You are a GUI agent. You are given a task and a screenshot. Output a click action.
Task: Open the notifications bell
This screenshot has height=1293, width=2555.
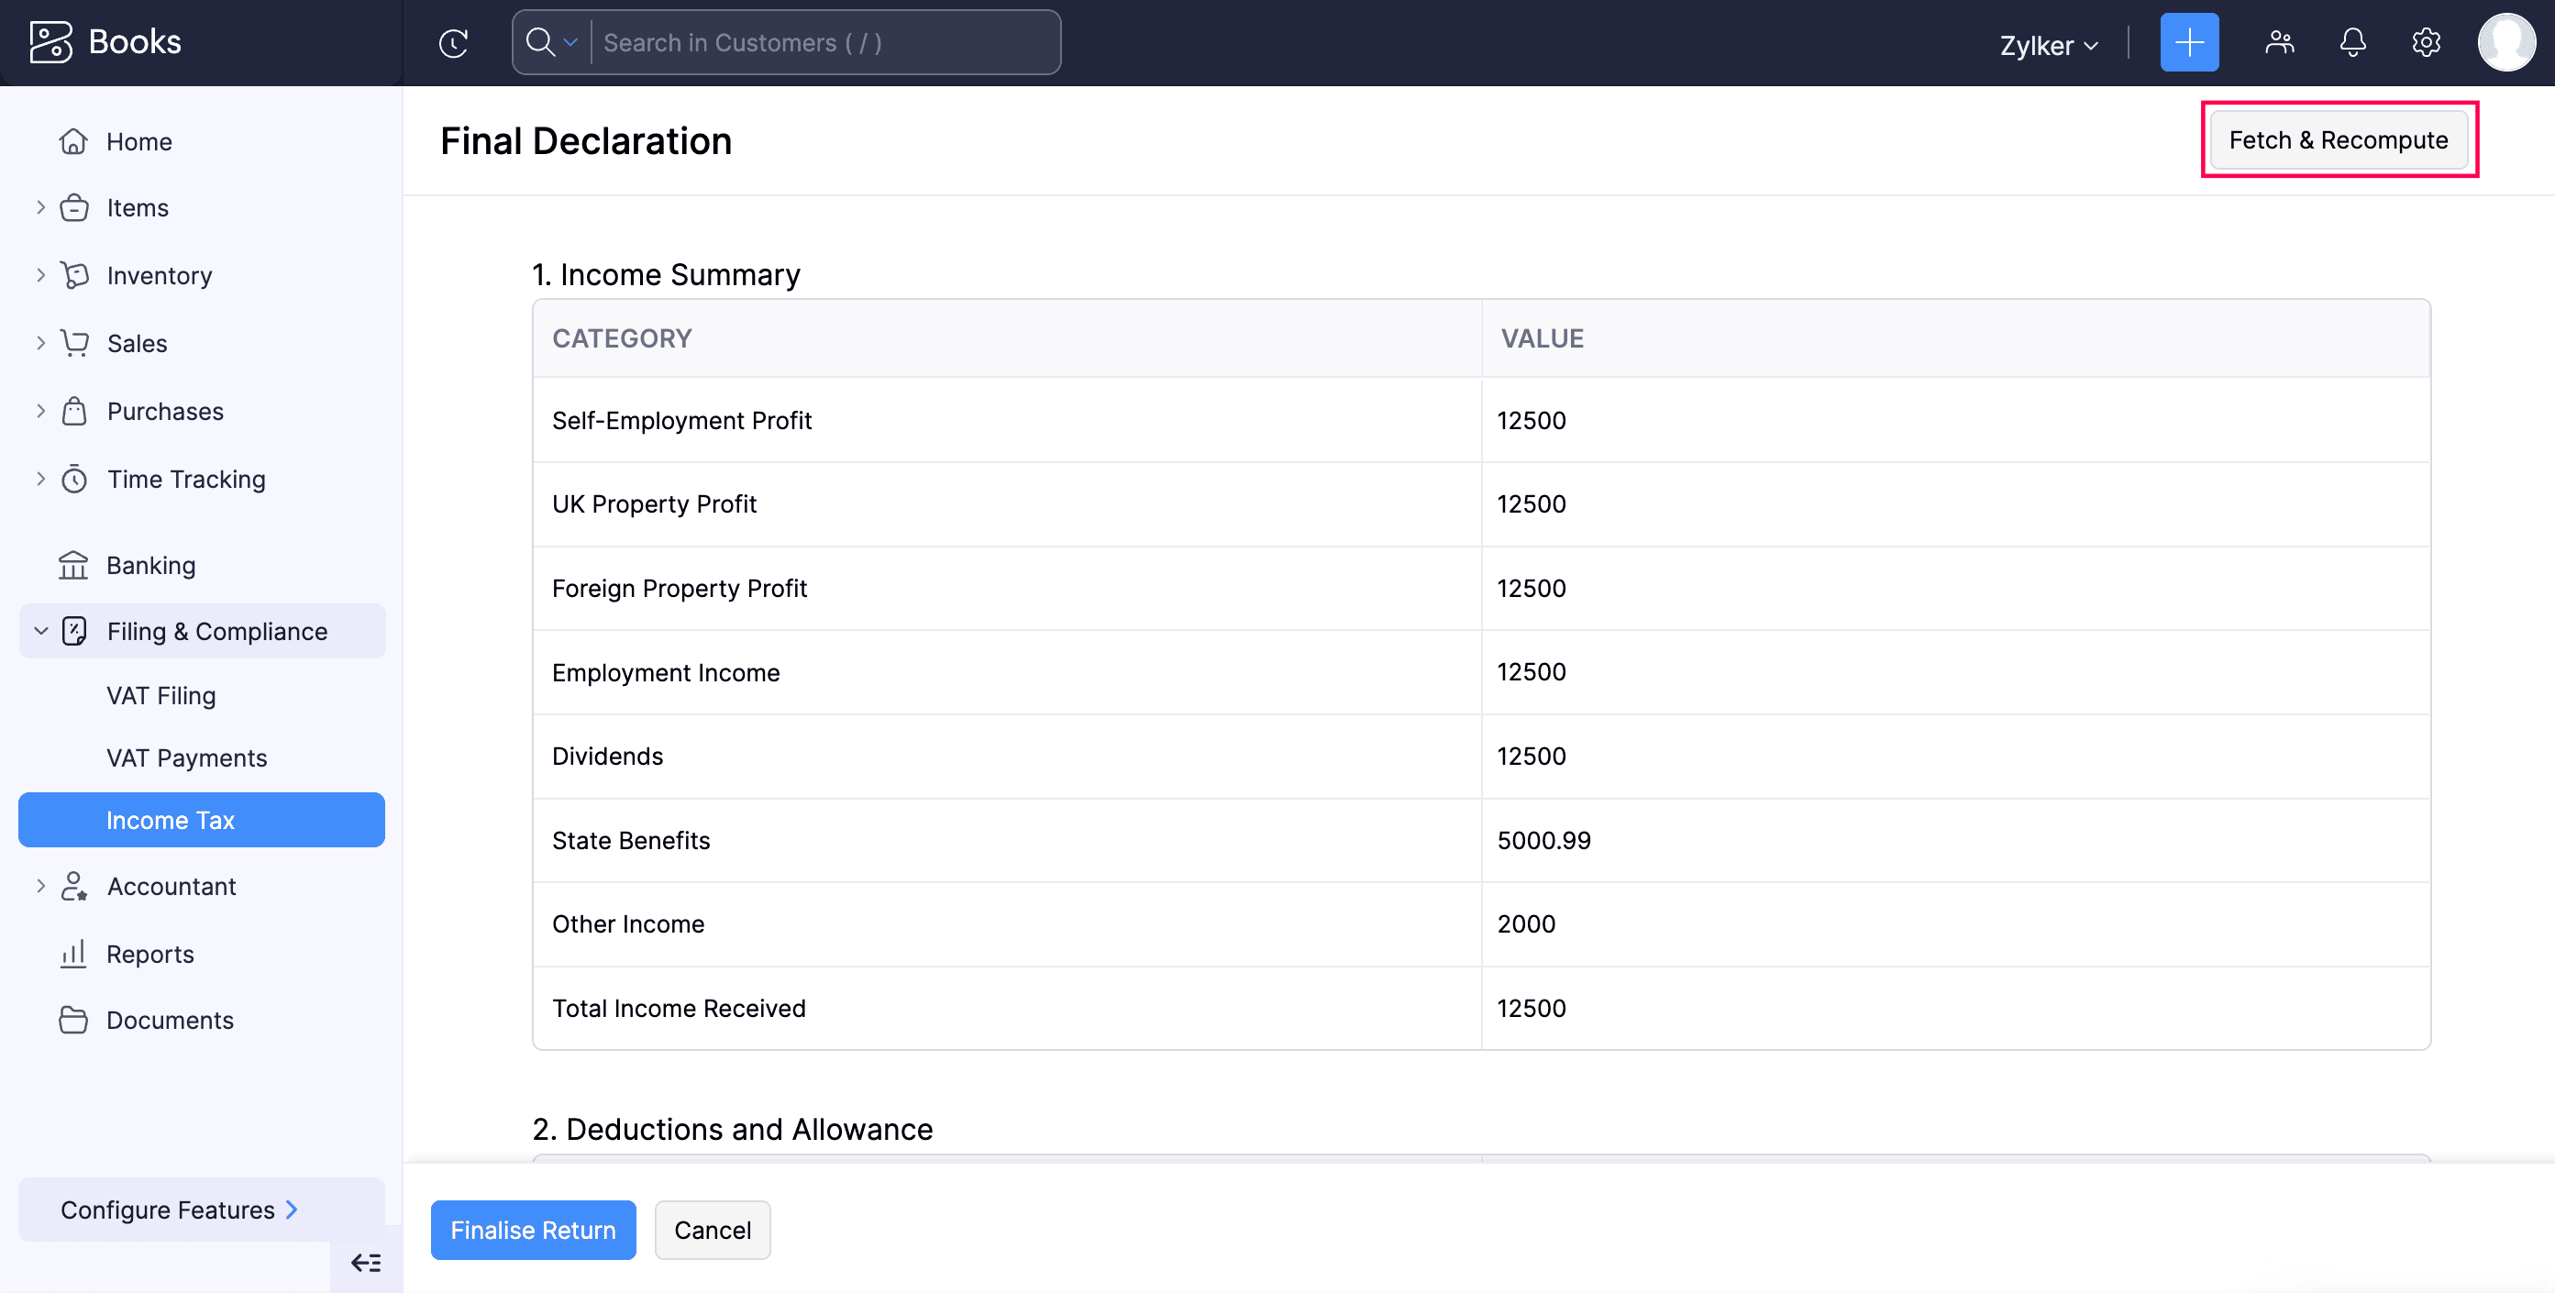[2351, 42]
